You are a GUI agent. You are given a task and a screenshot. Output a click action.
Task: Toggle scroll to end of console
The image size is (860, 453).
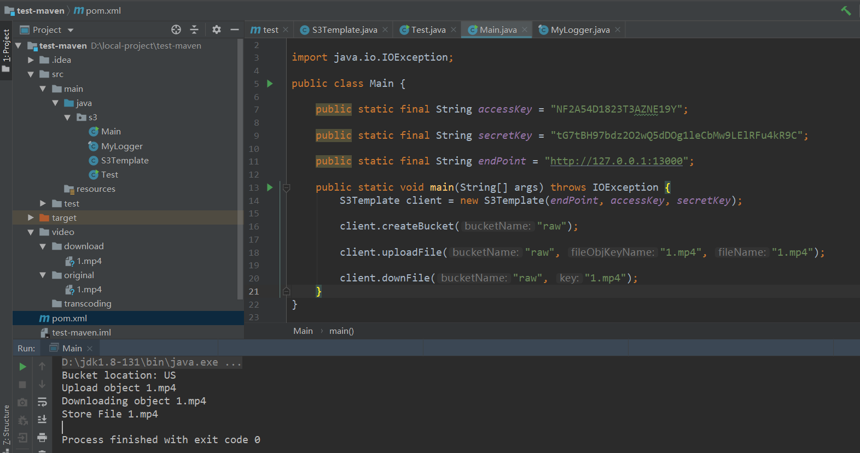(x=42, y=420)
